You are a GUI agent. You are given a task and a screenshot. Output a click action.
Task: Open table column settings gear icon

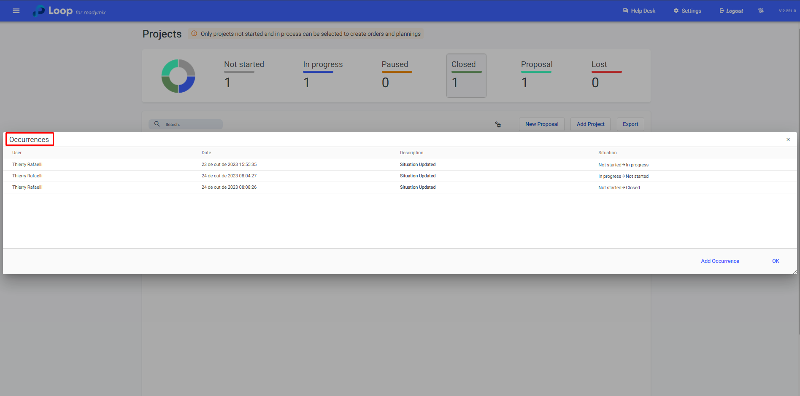498,124
